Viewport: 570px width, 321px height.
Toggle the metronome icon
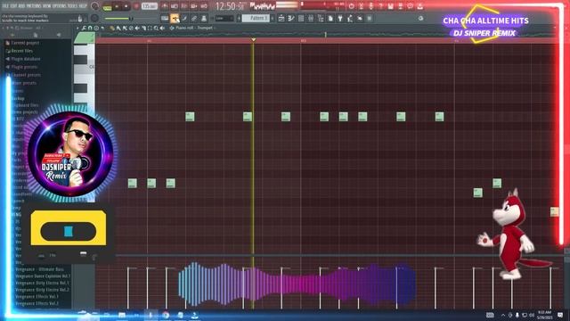click(x=165, y=6)
